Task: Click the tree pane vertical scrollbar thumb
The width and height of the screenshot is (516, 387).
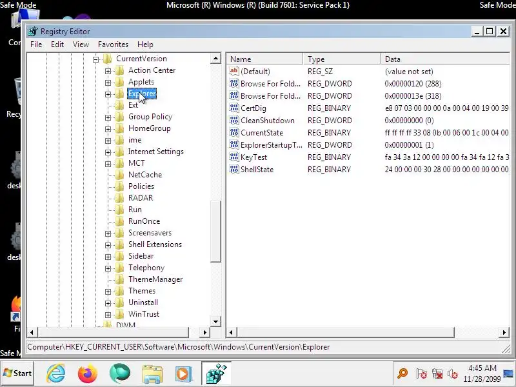Action: [x=215, y=232]
